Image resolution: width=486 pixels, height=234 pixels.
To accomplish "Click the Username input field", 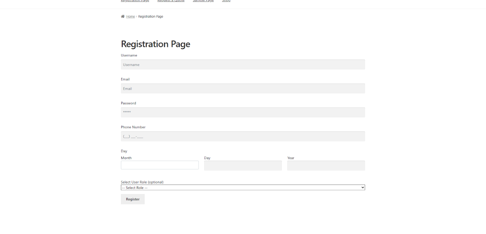I will point(242,64).
